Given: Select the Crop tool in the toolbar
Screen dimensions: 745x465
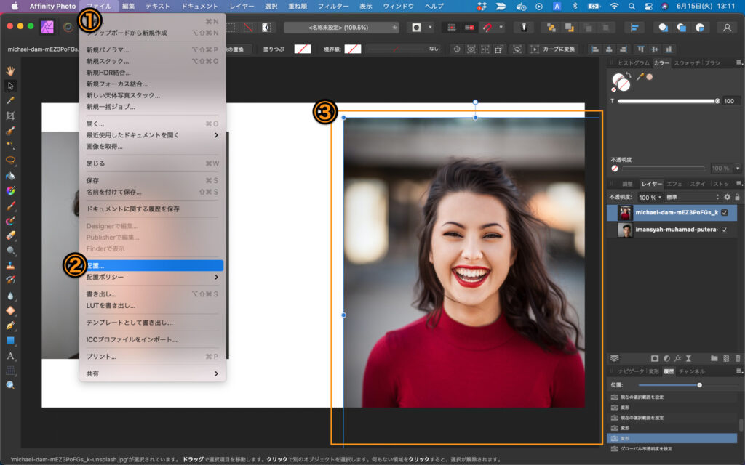Looking at the screenshot, I should tap(11, 116).
